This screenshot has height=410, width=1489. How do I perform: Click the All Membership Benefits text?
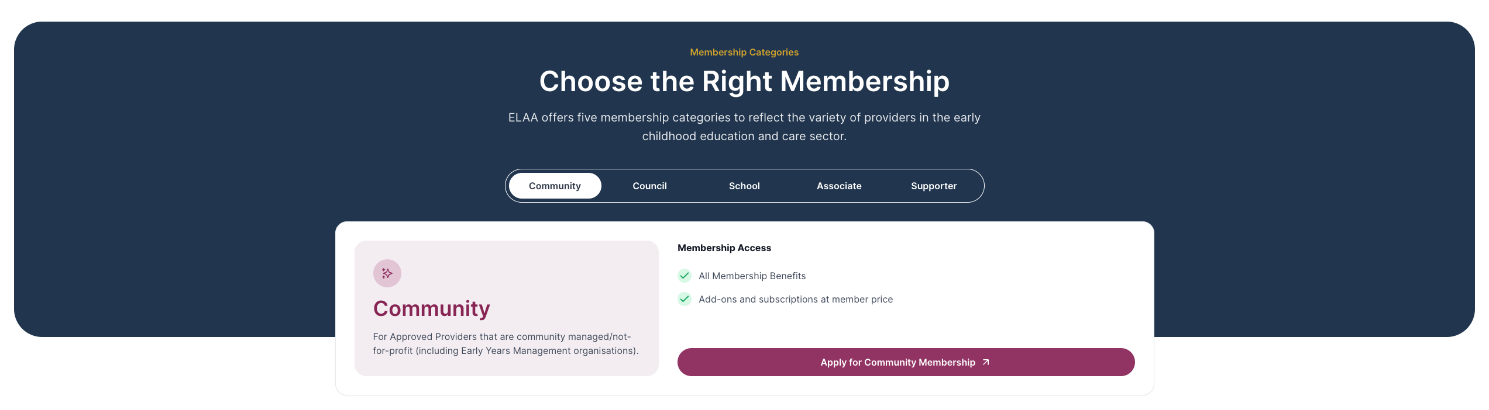tap(752, 276)
